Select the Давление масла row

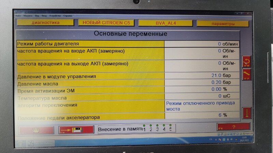coord(90,83)
